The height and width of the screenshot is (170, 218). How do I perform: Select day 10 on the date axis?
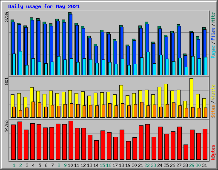coord(70,165)
